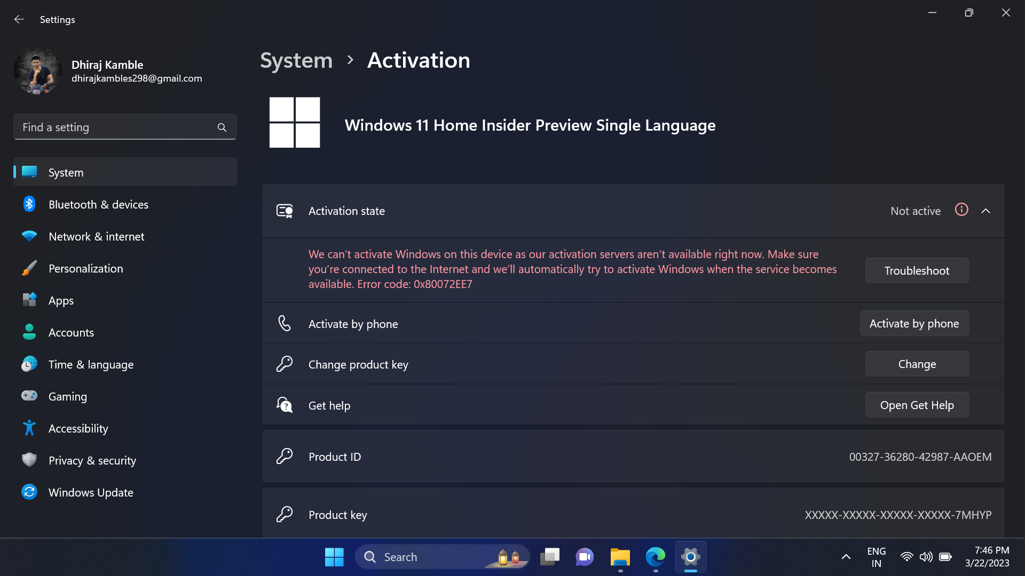Click the Change product key button
This screenshot has height=576, width=1025.
click(917, 364)
